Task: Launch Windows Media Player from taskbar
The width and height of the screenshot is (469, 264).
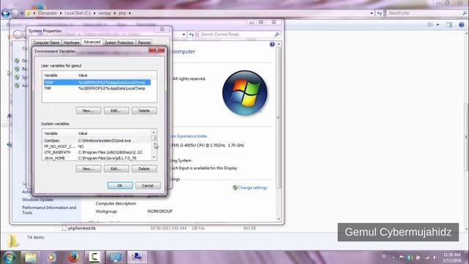Action: pyautogui.click(x=51, y=257)
